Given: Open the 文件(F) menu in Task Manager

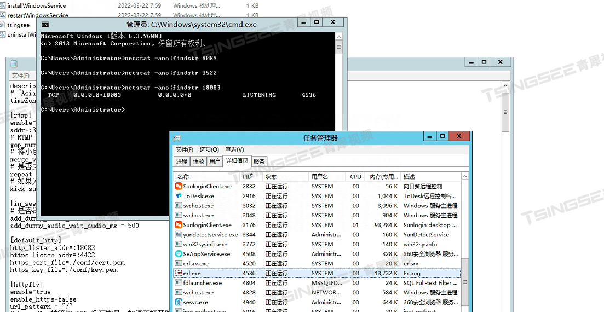Looking at the screenshot, I should (x=185, y=149).
